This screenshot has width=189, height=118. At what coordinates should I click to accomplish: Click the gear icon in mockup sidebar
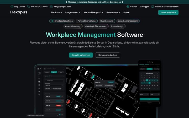tap(39, 92)
